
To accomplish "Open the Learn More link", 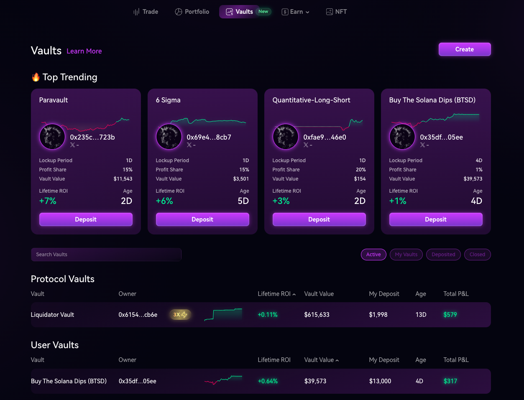I will [84, 51].
